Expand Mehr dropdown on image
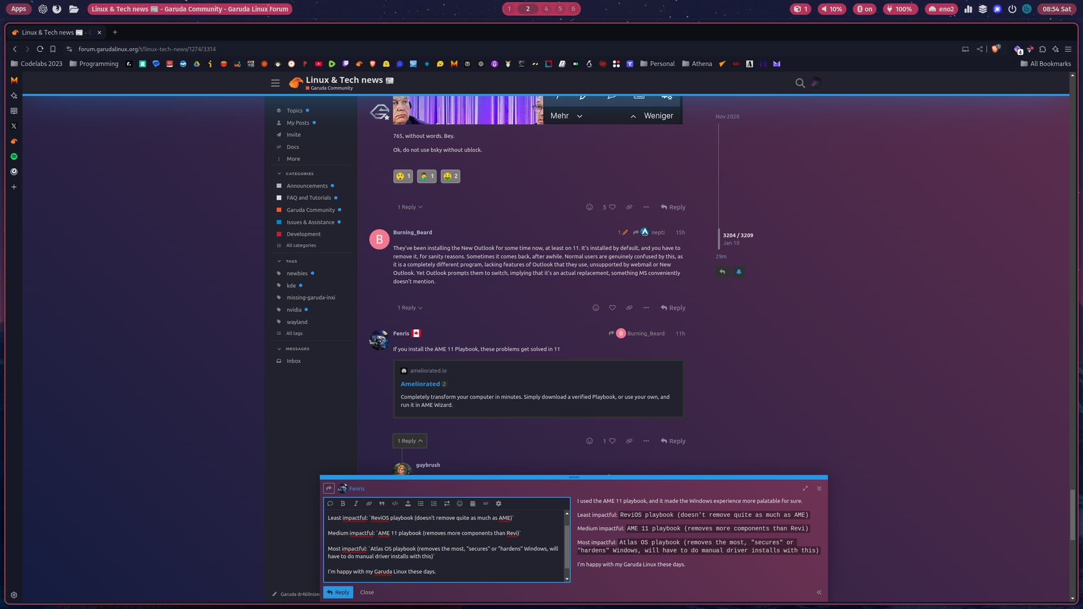This screenshot has height=609, width=1083. [x=566, y=116]
